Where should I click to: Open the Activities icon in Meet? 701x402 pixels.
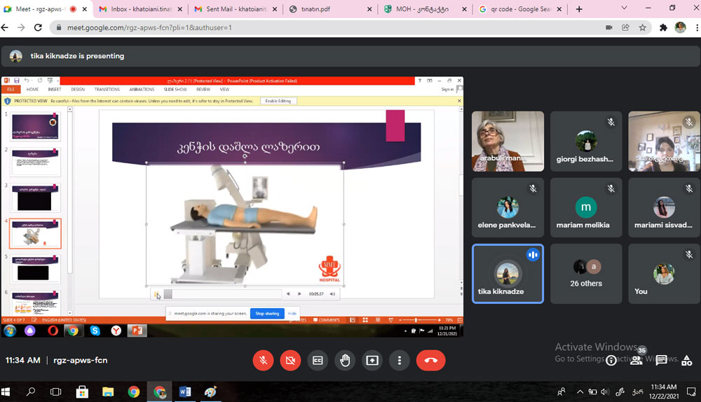pos(685,360)
